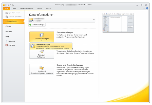The image size is (152, 105).
Task: Minimize the ribbon with the caret icon
Action: (144, 9)
